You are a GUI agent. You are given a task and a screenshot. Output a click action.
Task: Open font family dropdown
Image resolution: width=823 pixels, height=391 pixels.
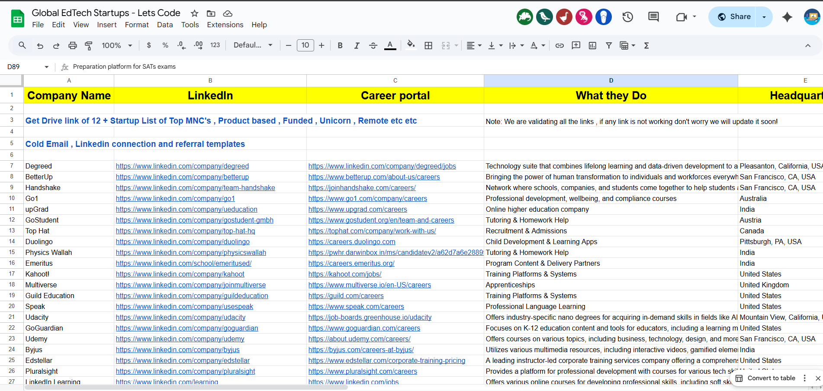[x=253, y=45]
